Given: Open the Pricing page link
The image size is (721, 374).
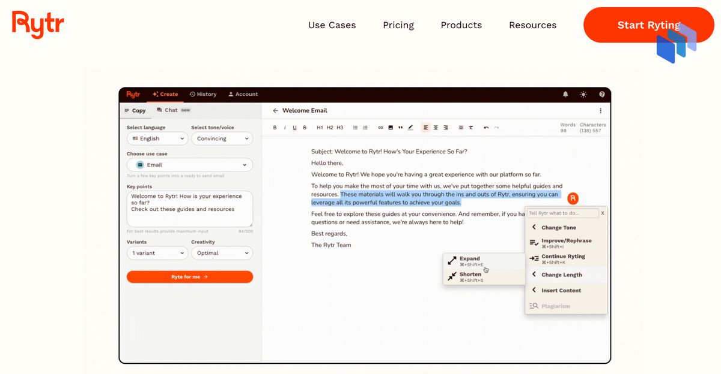Looking at the screenshot, I should pos(398,25).
